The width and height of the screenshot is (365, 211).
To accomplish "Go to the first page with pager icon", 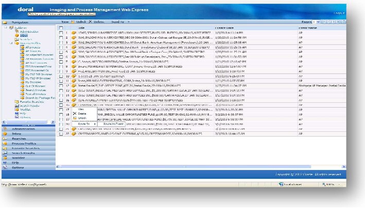I will pyautogui.click(x=325, y=22).
